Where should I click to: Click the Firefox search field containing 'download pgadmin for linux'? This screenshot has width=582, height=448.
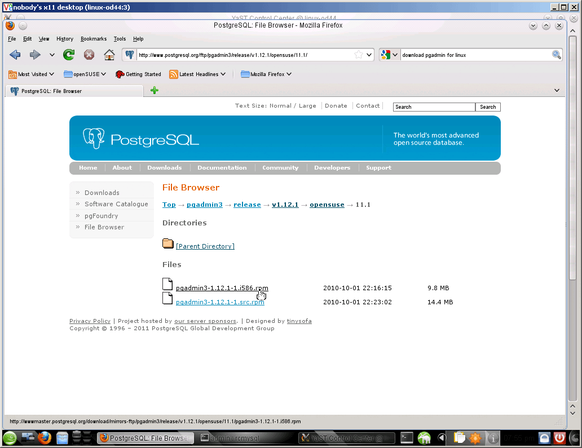coord(476,55)
